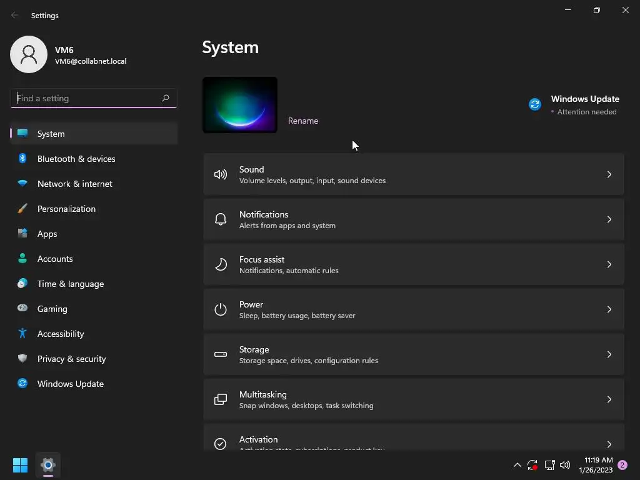The width and height of the screenshot is (640, 480).
Task: Click the Network Wi-Fi icon in sidebar
Action: click(22, 184)
